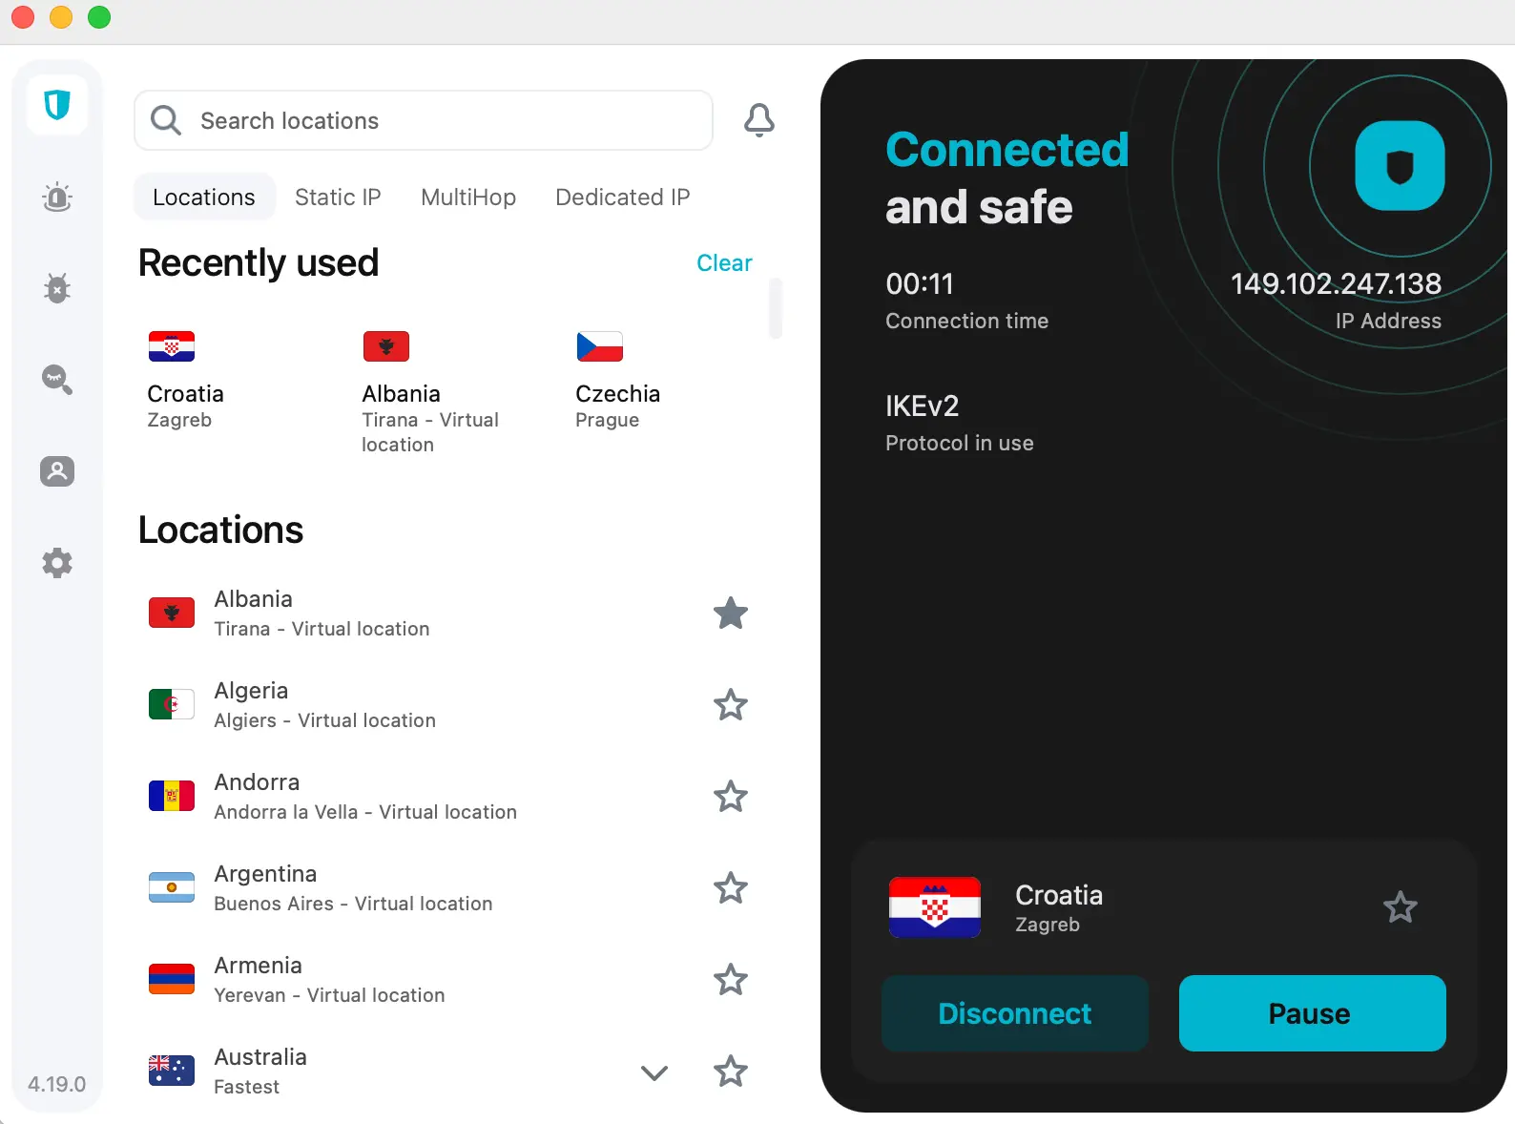1515x1124 pixels.
Task: Switch to the MultiHop tab
Action: point(468,198)
